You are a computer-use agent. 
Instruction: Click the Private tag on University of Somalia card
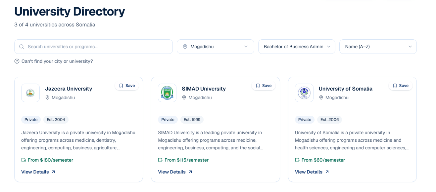pyautogui.click(x=305, y=120)
